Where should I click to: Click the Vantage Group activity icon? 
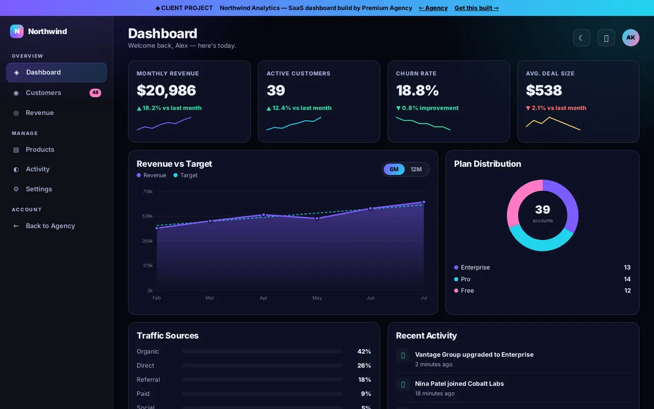click(x=403, y=355)
